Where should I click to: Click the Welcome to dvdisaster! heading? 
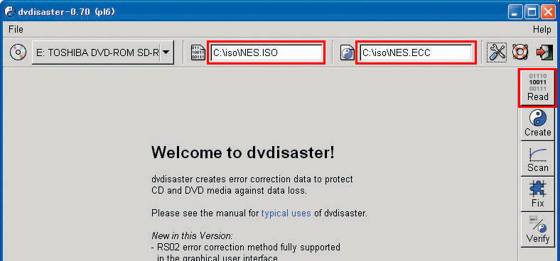(x=243, y=152)
